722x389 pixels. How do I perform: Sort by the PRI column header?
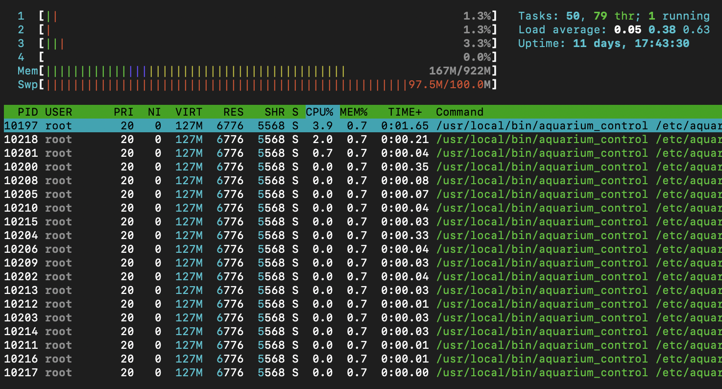point(123,112)
